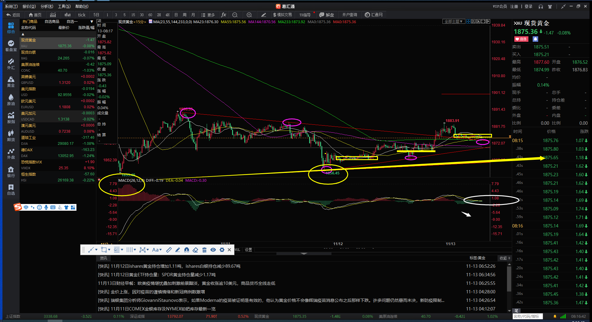Open 模拟交易 simulated trading

[282, 15]
